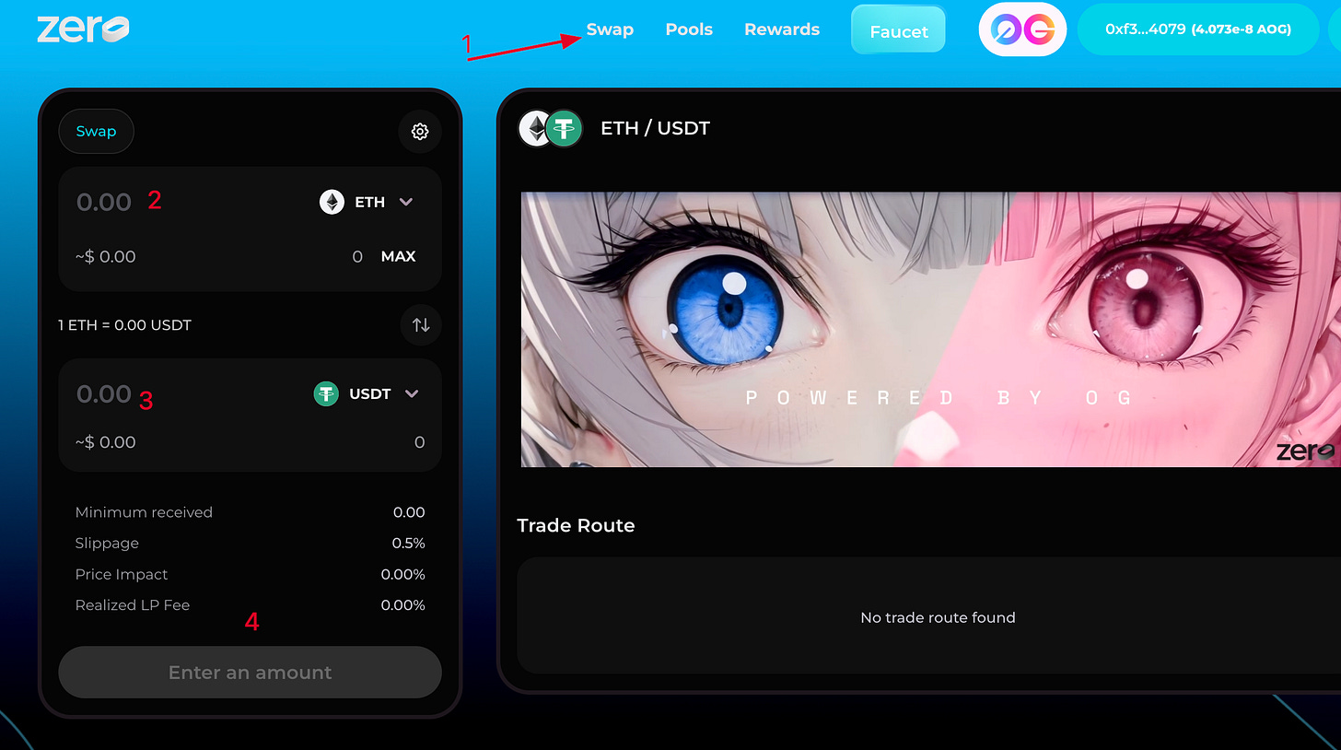The width and height of the screenshot is (1341, 750).
Task: Click the No trade route found message
Action: [x=938, y=617]
